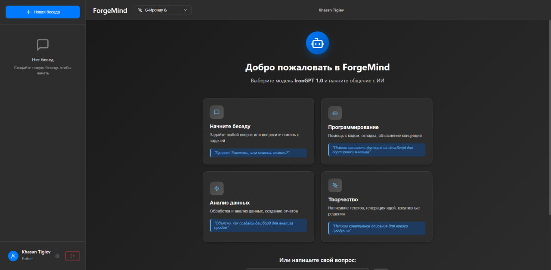
Task: Click the дашборд для анализа продаж prompt
Action: coord(258,225)
